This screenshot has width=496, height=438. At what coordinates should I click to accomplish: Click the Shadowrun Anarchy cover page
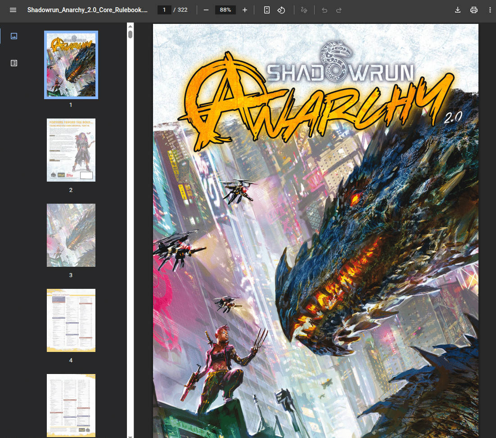pos(316,231)
